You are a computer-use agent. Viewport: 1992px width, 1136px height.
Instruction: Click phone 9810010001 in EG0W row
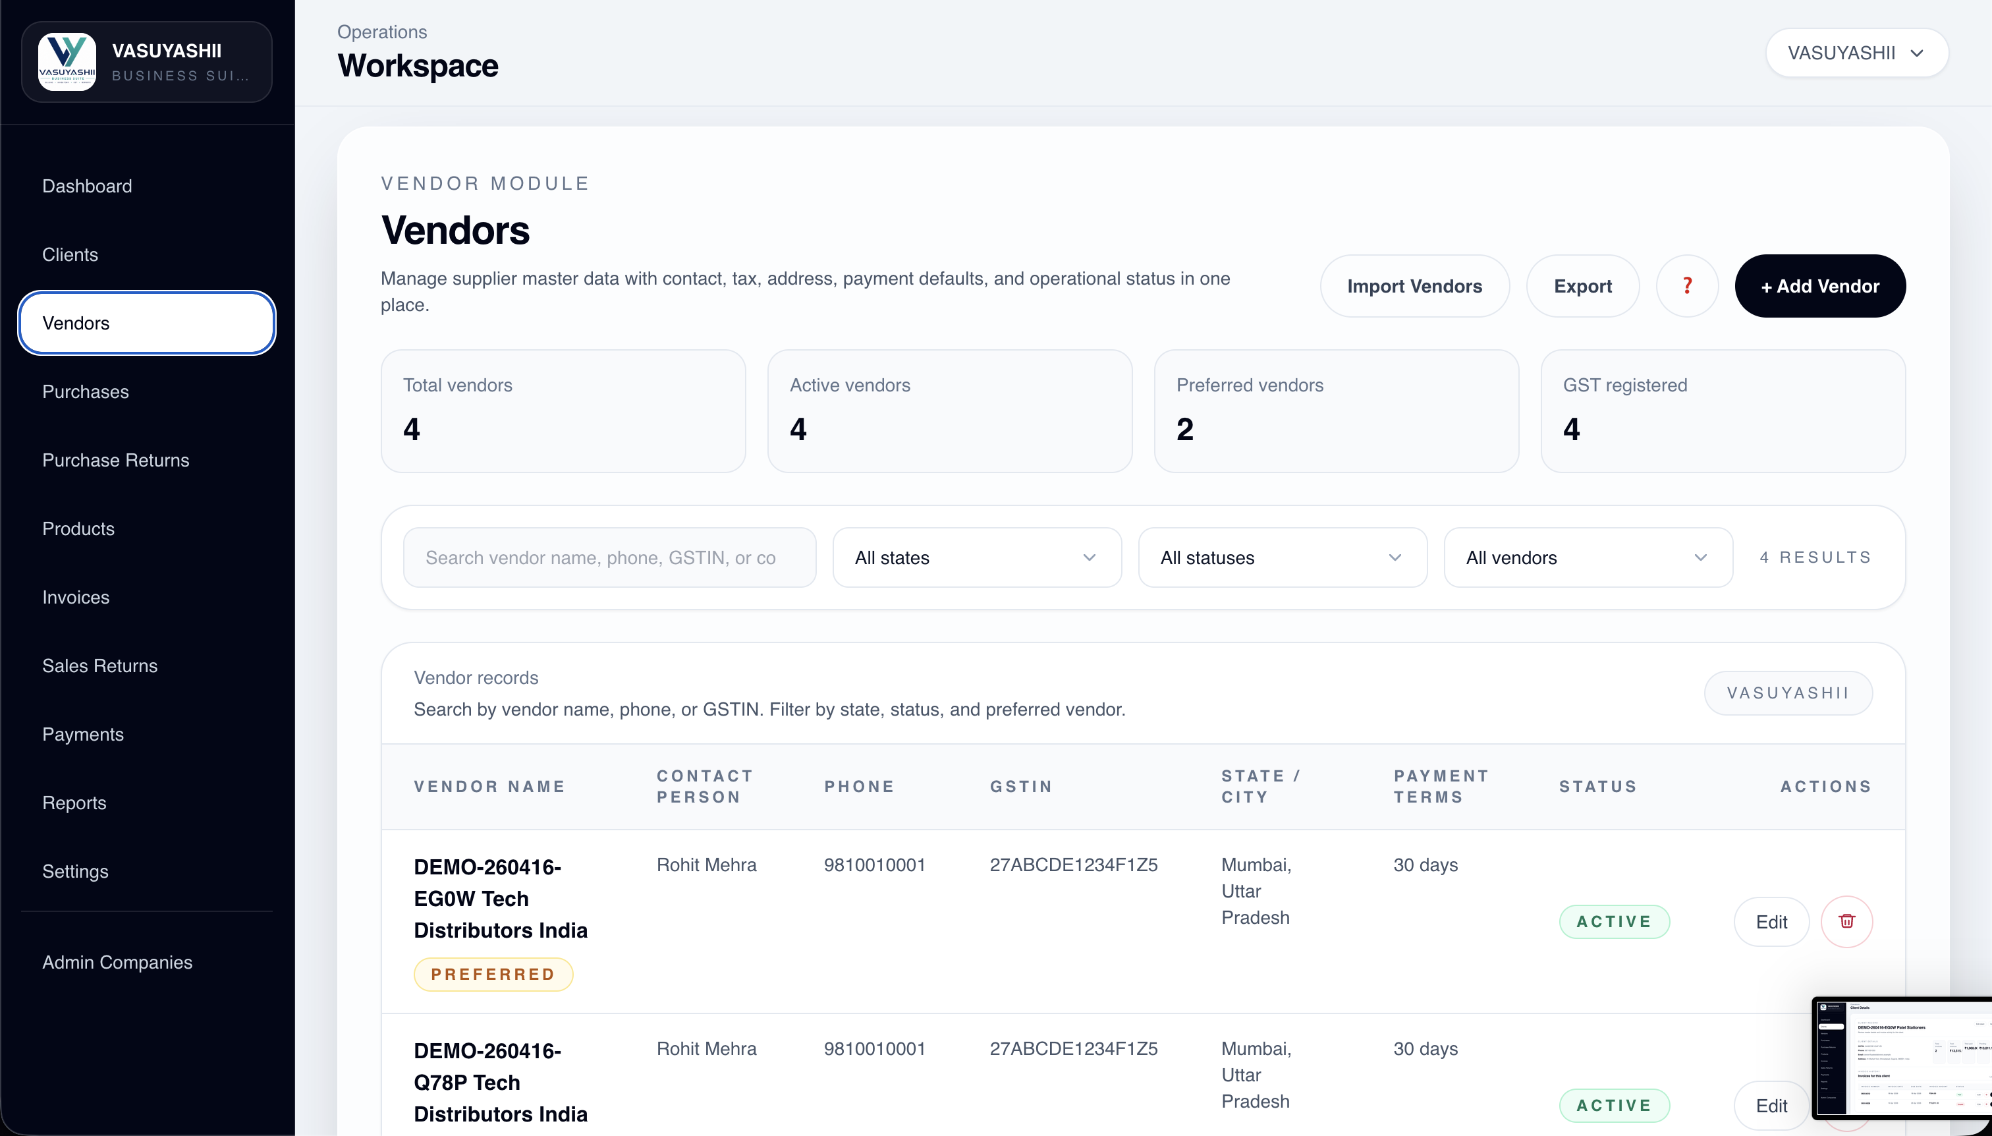point(874,865)
